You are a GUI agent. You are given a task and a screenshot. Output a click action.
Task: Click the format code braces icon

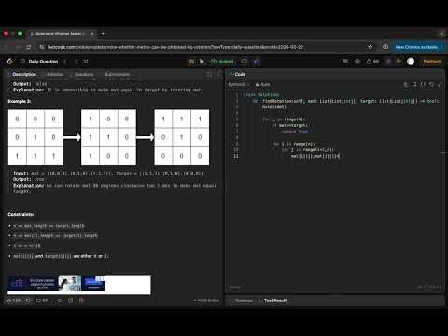click(423, 84)
